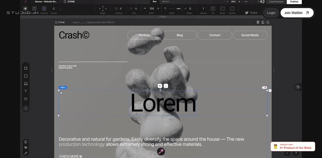Viewport: 322px width, 158px height.
Task: Toggle the Position property control
Action: 34,9
